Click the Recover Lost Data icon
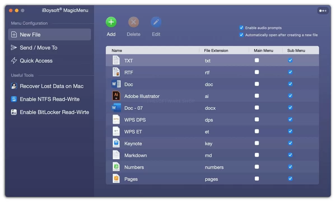Viewport: 336px width, 202px height. [14, 86]
